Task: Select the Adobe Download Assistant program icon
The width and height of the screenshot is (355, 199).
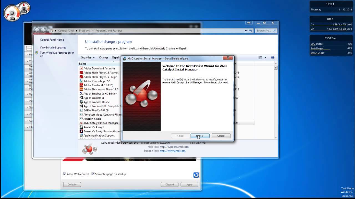Action: [x=81, y=69]
